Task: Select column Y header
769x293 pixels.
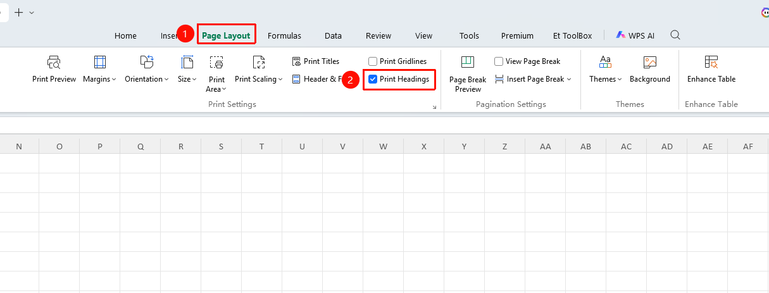Action: coord(465,146)
